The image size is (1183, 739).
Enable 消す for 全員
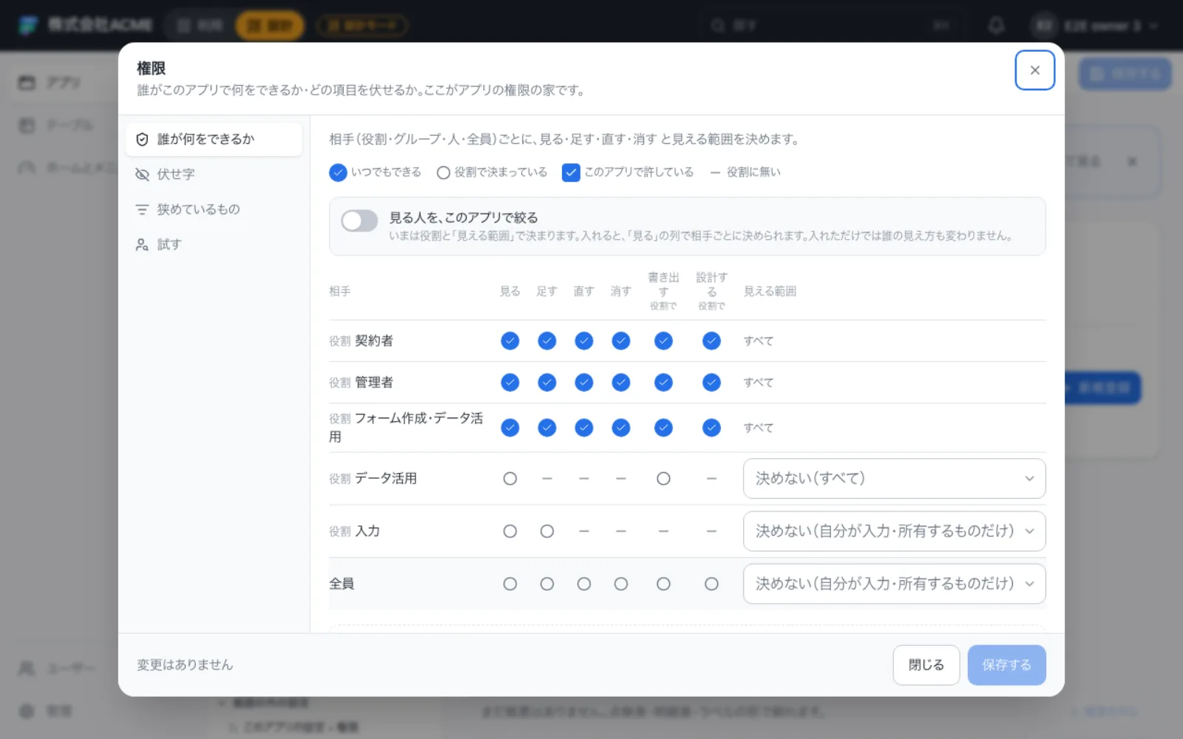tap(621, 584)
